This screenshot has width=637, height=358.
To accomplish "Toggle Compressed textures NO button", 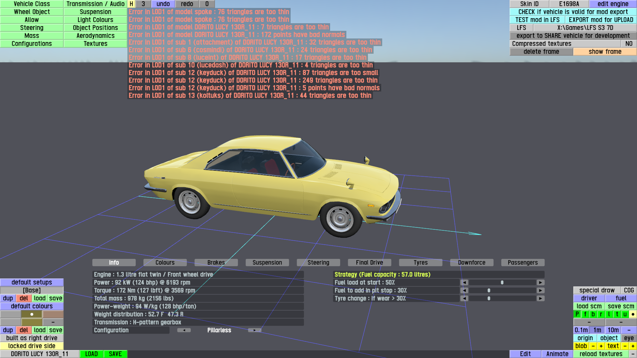I will tap(629, 44).
